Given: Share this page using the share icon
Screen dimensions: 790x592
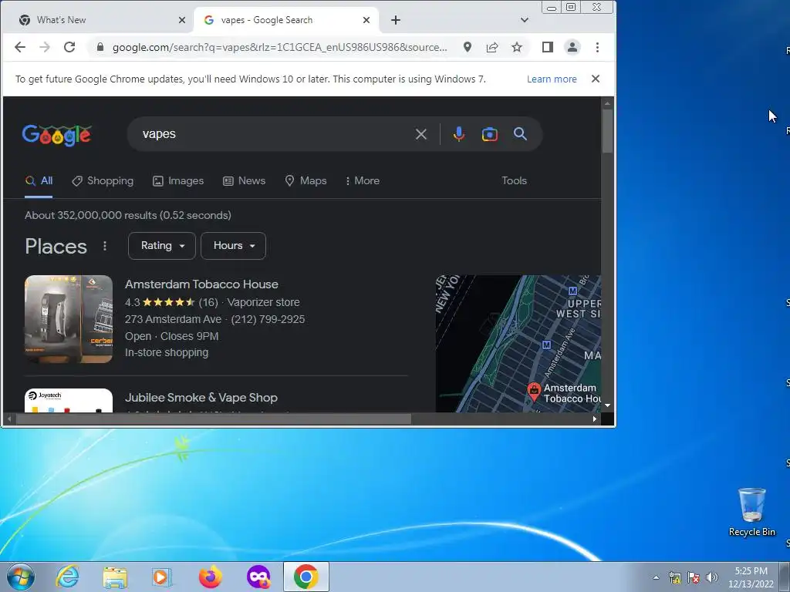Looking at the screenshot, I should 492,47.
